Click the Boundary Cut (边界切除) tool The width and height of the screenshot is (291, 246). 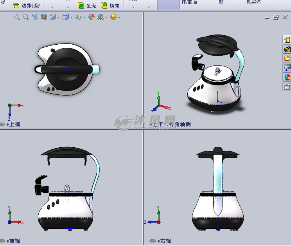click(x=27, y=6)
